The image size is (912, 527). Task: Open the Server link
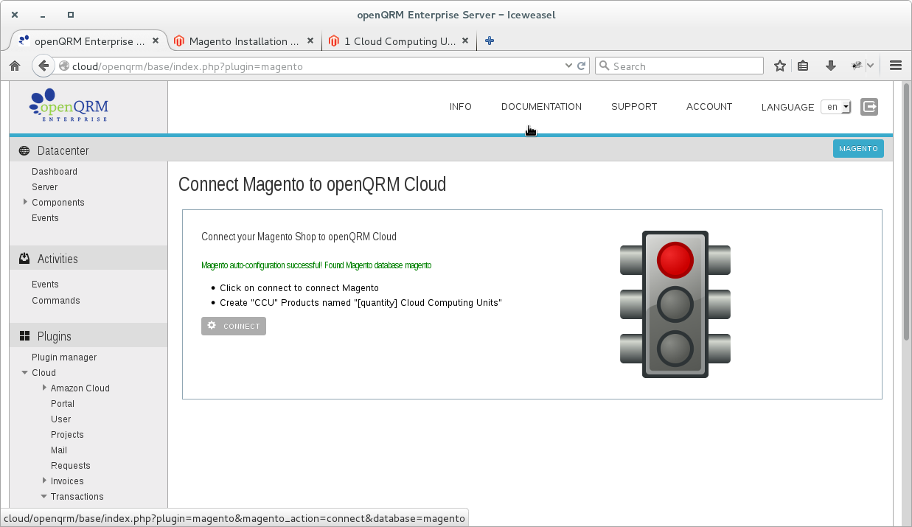click(45, 187)
